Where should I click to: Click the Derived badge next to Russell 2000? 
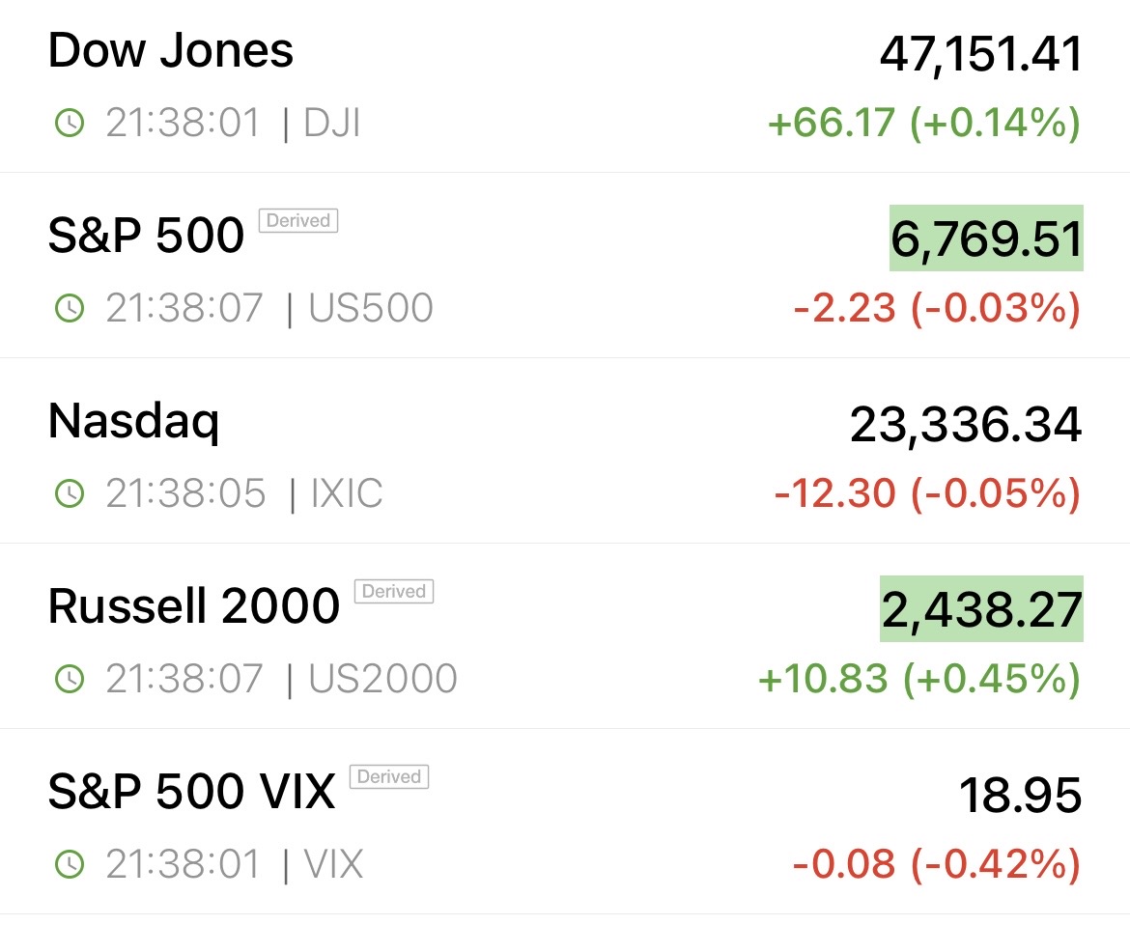[394, 592]
